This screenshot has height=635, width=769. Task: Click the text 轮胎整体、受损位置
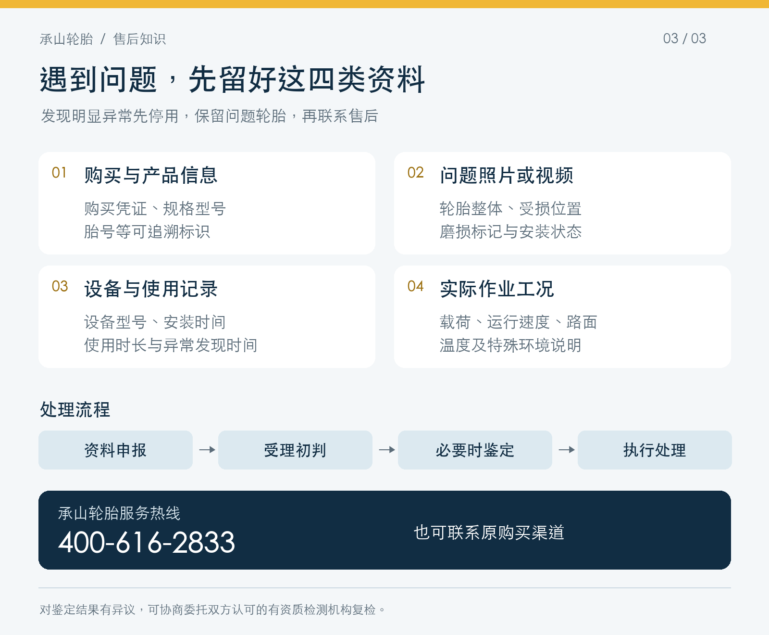tap(510, 209)
